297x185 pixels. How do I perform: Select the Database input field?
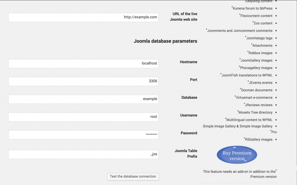point(83,99)
